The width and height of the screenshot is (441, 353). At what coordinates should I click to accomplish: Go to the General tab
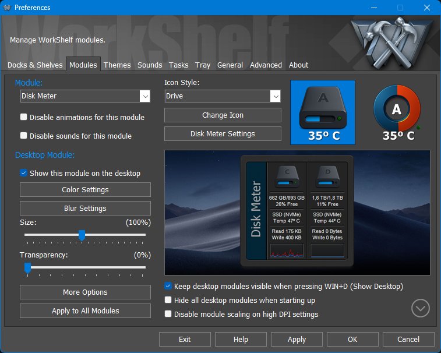tap(230, 65)
